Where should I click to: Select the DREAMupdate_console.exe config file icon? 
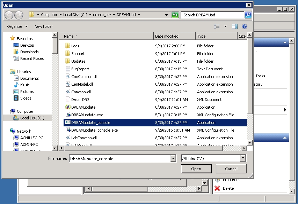click(68, 130)
